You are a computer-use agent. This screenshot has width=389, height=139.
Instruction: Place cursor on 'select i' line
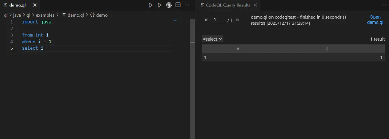point(33,48)
